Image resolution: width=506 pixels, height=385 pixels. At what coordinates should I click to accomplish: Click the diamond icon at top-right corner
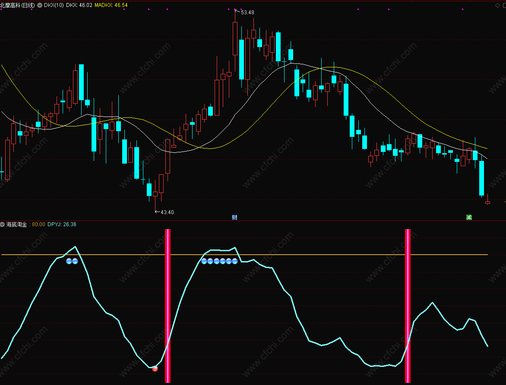tap(497, 6)
